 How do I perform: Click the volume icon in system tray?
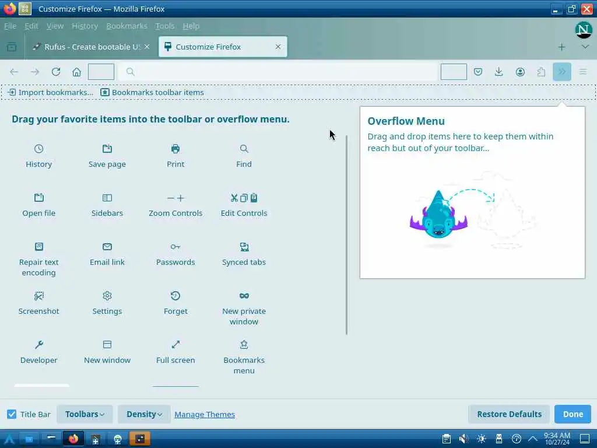[463, 439]
